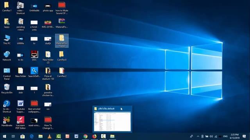The image size is (250, 140).
Task: Select the Network desktop icon
Action: pos(7,56)
